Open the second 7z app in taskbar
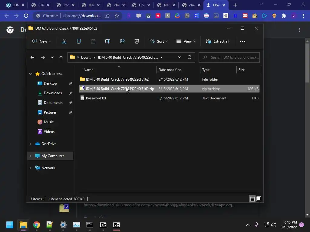The height and width of the screenshot is (232, 310). [117, 225]
